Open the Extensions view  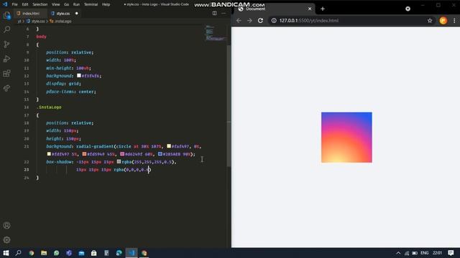(x=6, y=73)
